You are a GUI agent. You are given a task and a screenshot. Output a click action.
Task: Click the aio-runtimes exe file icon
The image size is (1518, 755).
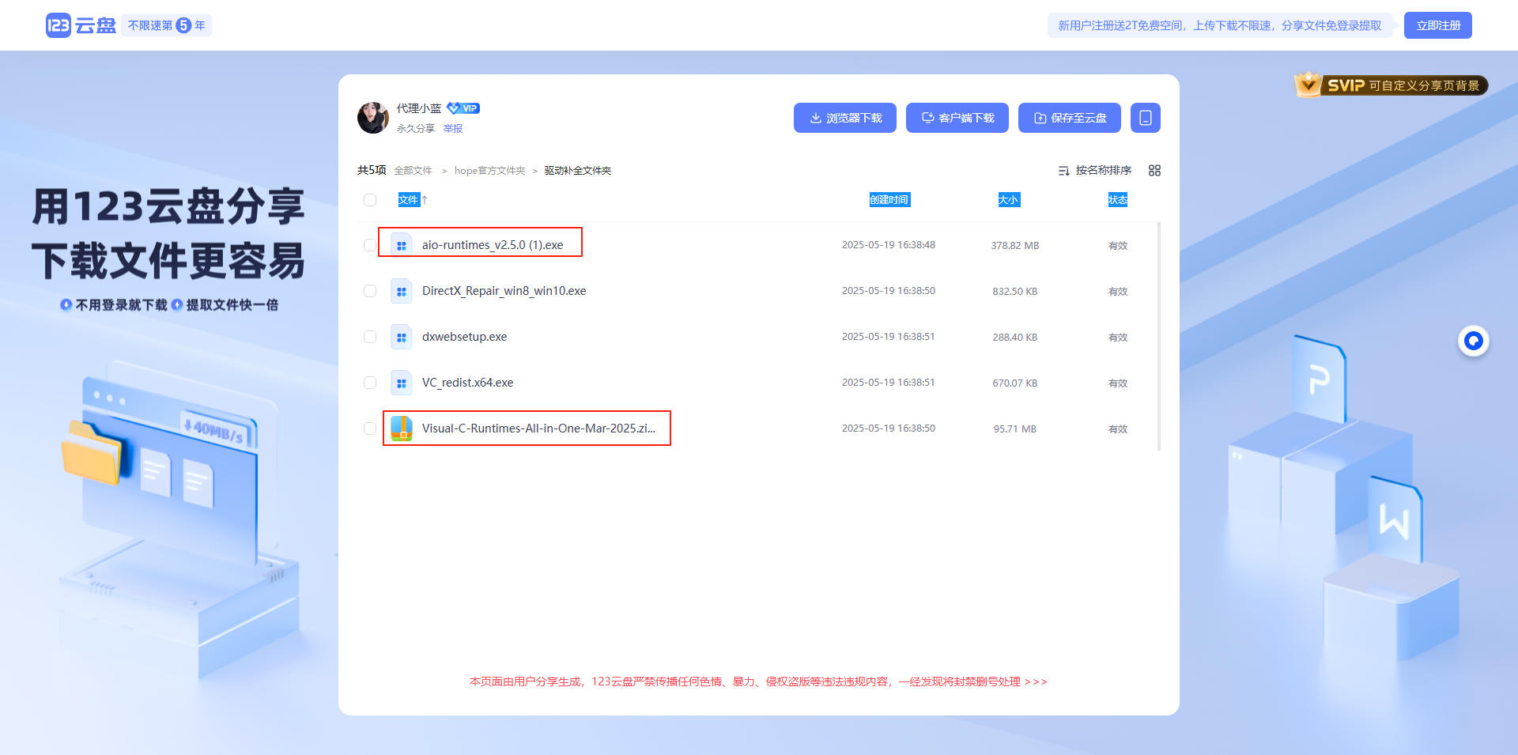(402, 245)
